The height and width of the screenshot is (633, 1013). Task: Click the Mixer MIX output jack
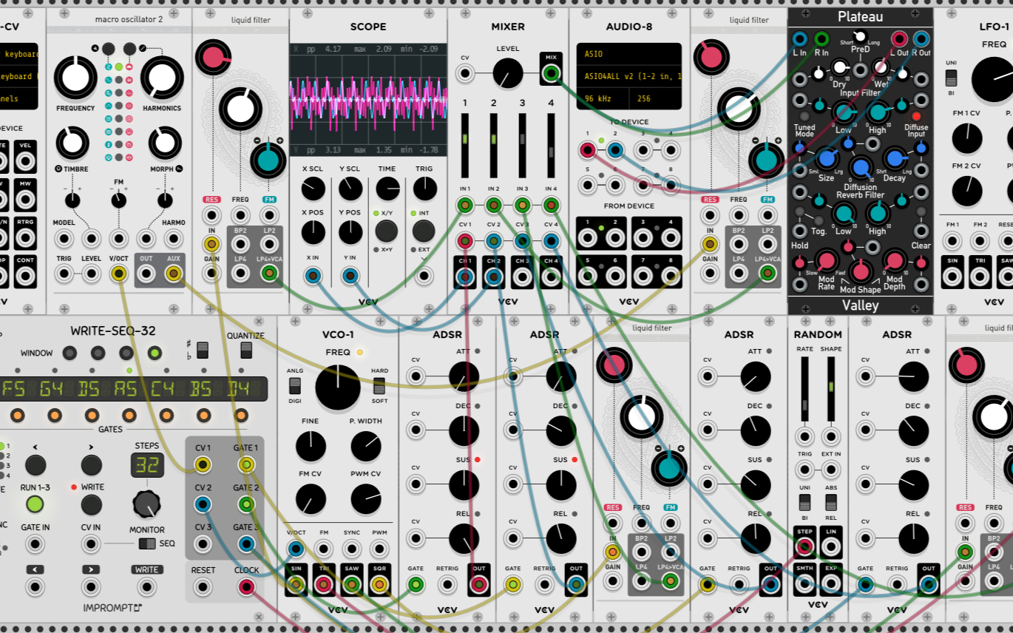pos(550,73)
